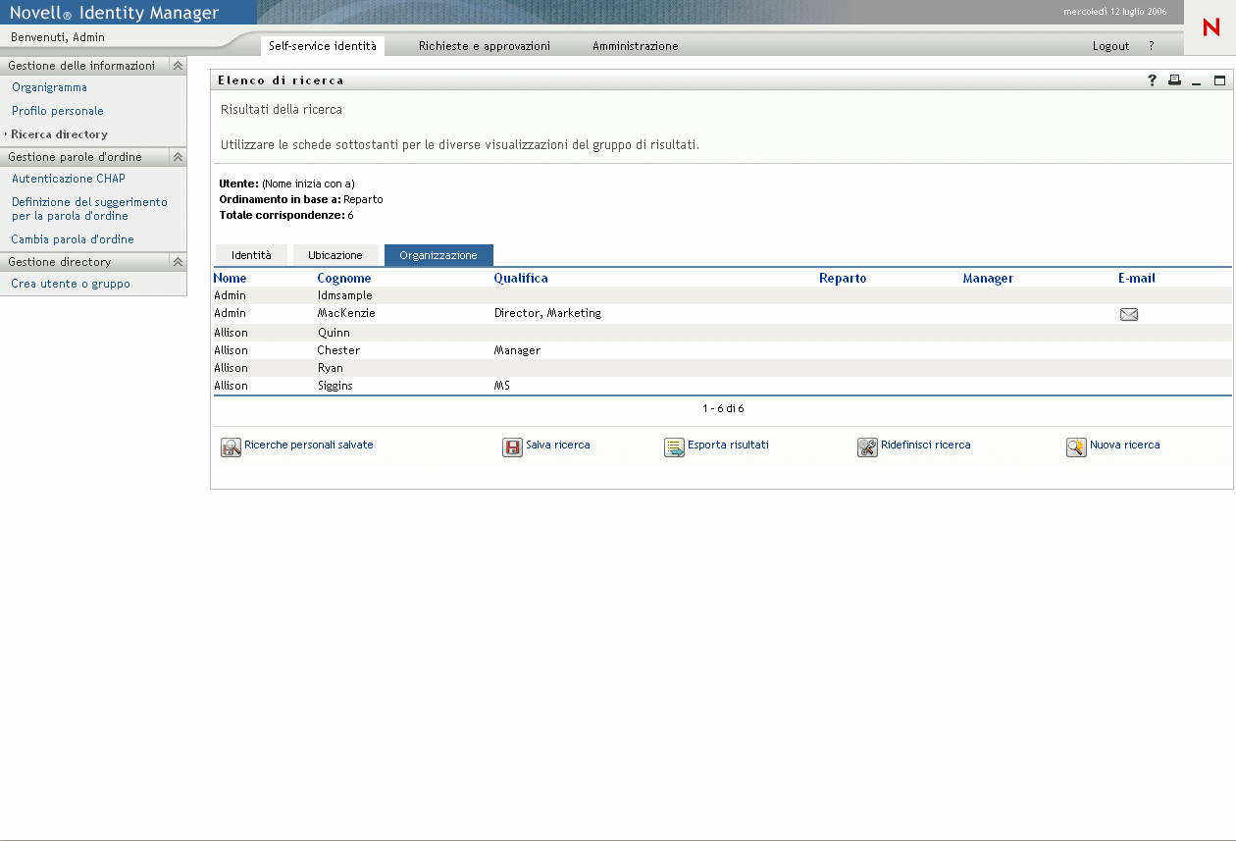Click the Esporta risultati icon

pos(674,448)
